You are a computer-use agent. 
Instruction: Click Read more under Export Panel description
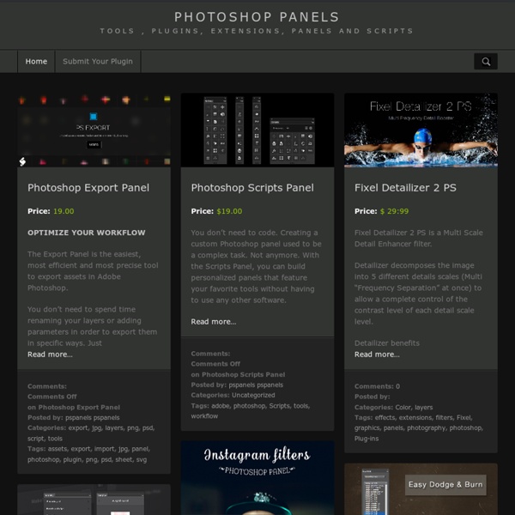pos(51,354)
